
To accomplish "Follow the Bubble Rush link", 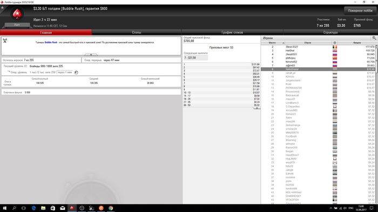I will point(51,43).
